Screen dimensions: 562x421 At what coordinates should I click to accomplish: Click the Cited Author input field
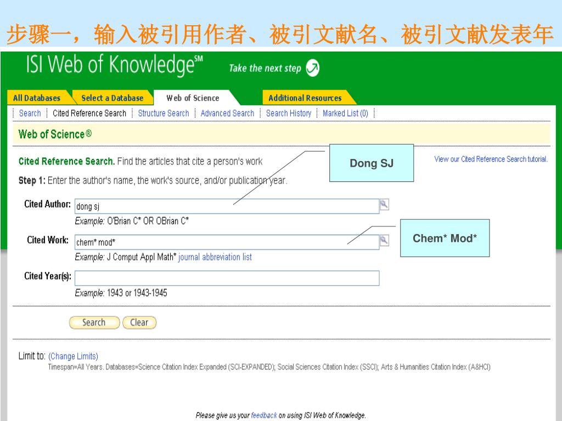pos(227,206)
